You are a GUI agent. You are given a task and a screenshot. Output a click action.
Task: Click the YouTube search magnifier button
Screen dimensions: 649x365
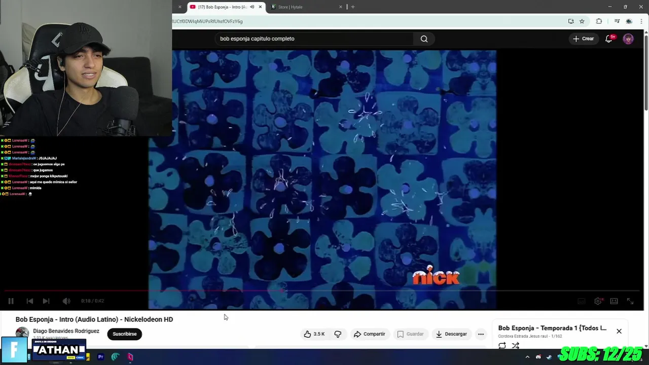[x=424, y=39]
